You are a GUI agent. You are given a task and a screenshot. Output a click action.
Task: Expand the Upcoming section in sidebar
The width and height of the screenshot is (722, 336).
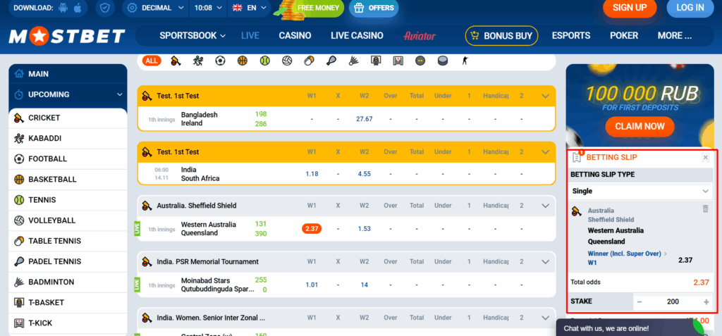tap(68, 95)
